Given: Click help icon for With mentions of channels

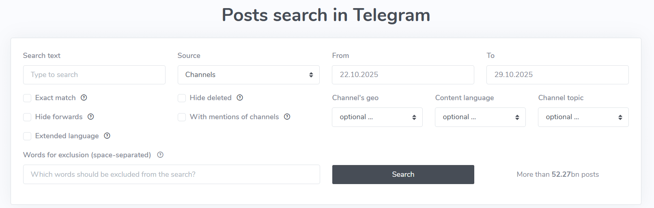Looking at the screenshot, I should (287, 117).
